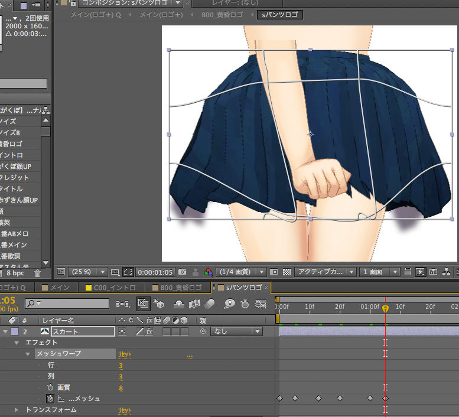Toggle shy switch on スカート layer
The image size is (459, 417).
(122, 331)
